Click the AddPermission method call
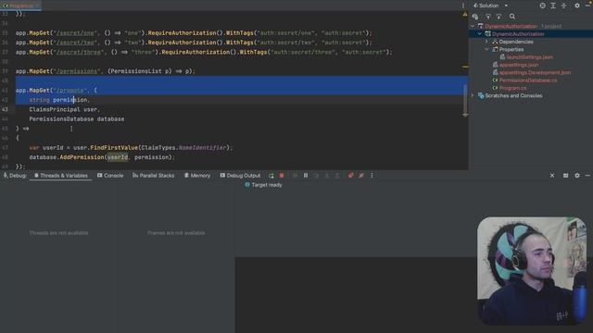This screenshot has width=593, height=333. [82, 157]
